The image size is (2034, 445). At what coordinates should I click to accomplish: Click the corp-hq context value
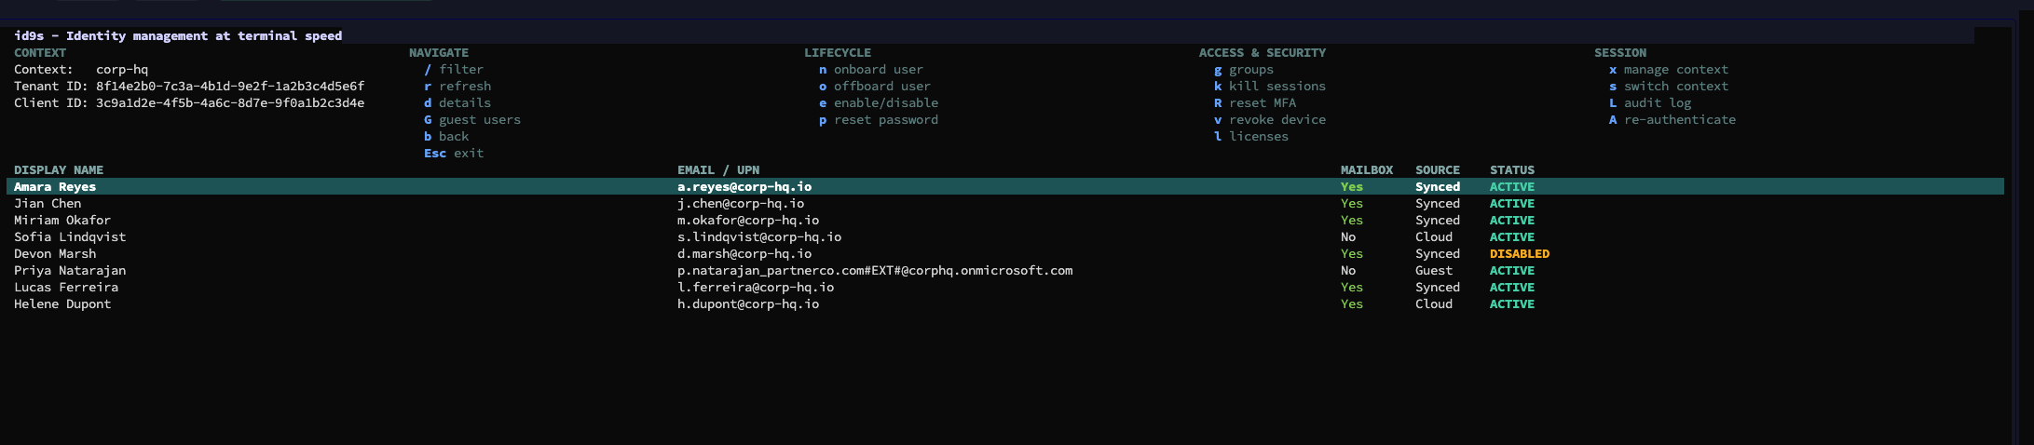click(x=122, y=70)
